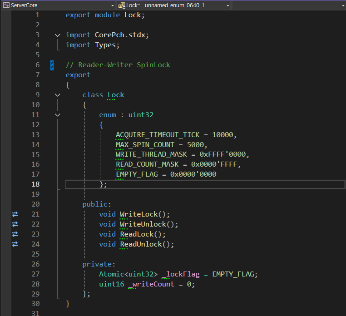Image resolution: width=346 pixels, height=316 pixels.
Task: Select the ACQUIRE_TIMEOUT_TICK enumerator
Action: coord(158,134)
